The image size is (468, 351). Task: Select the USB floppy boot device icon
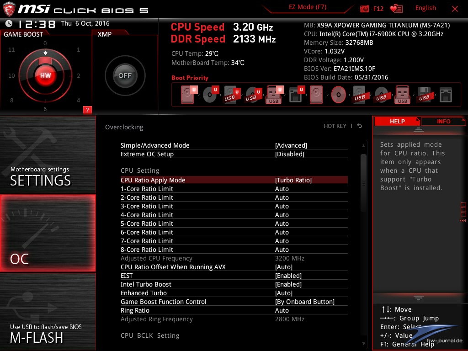(425, 95)
